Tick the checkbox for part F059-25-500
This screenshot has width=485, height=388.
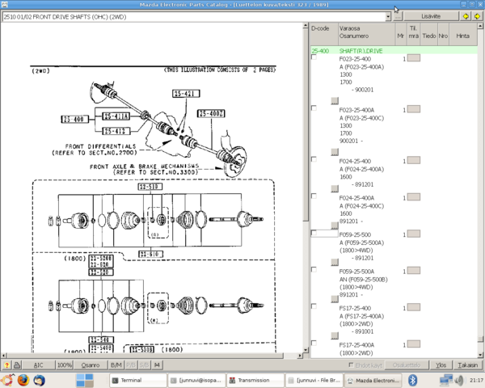point(314,233)
